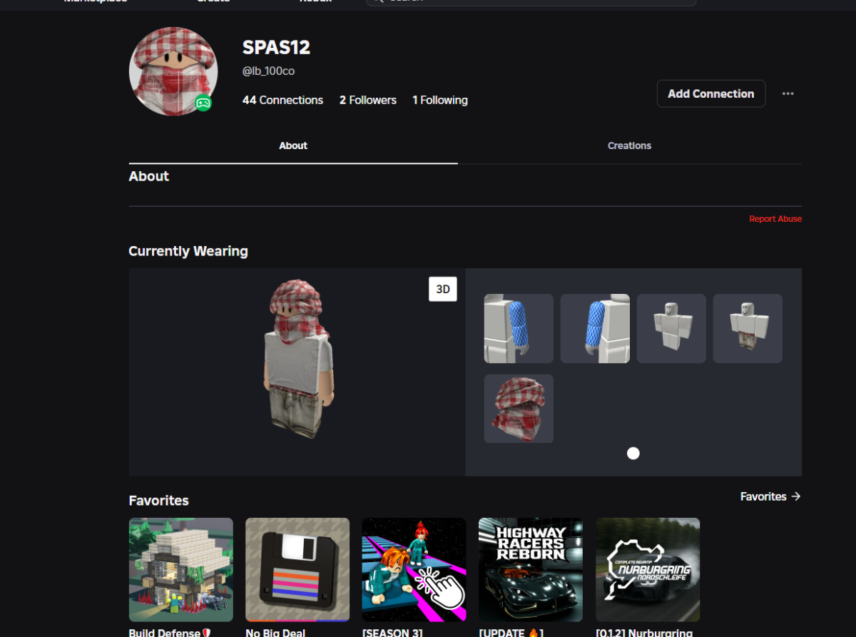Open the three-dots profile options menu
This screenshot has height=637, width=856.
[x=788, y=93]
